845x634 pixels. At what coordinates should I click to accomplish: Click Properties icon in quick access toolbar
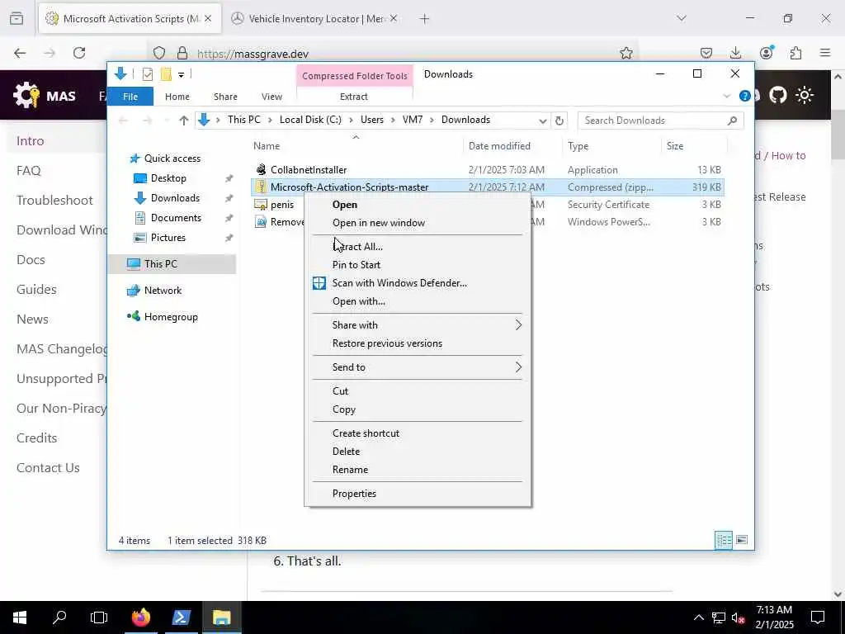click(x=147, y=74)
